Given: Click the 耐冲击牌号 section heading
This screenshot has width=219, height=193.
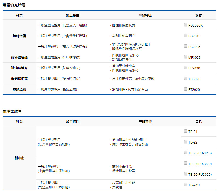Looking at the screenshot, I should point(12,111).
